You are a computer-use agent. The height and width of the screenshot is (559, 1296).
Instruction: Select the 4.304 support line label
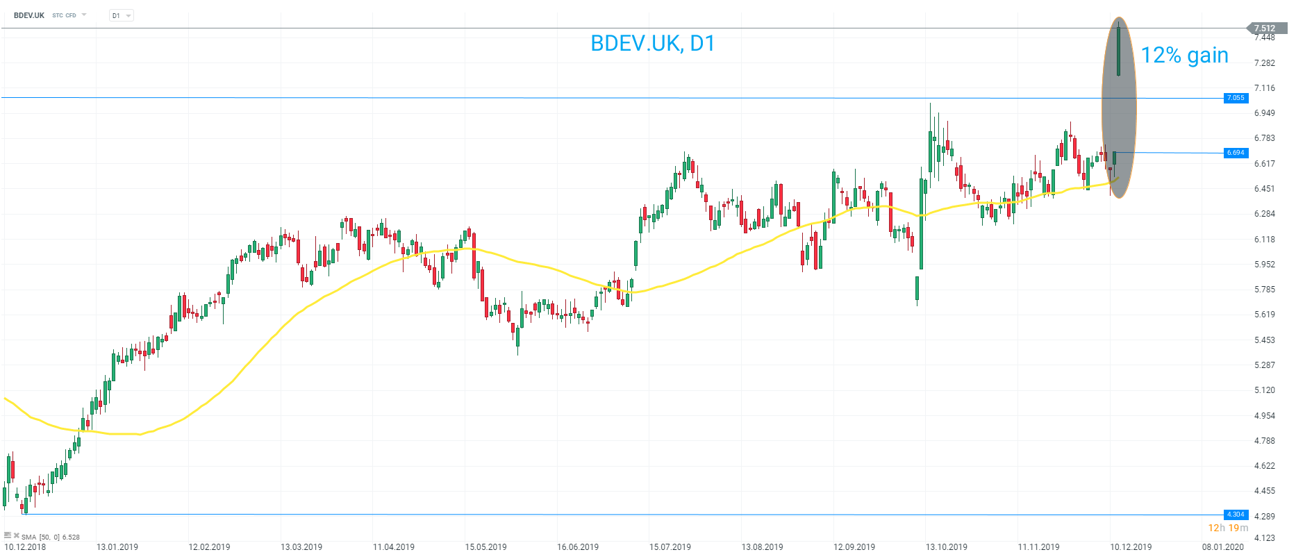point(1236,515)
